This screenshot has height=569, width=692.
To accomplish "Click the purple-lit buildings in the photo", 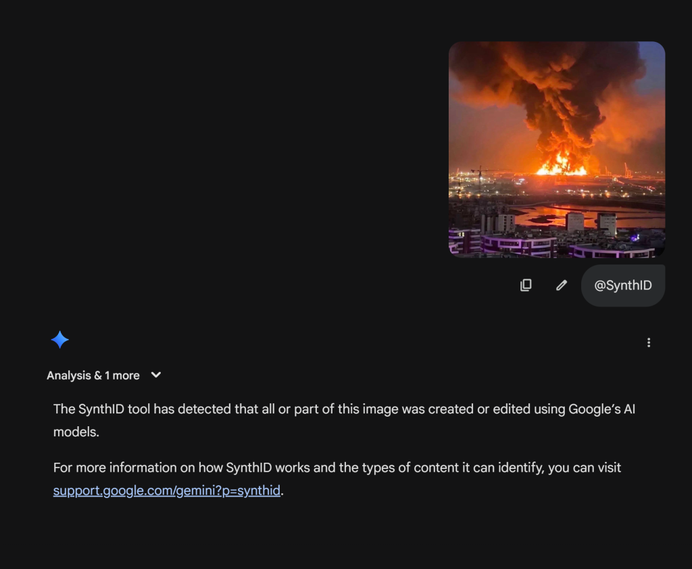I will coord(514,244).
